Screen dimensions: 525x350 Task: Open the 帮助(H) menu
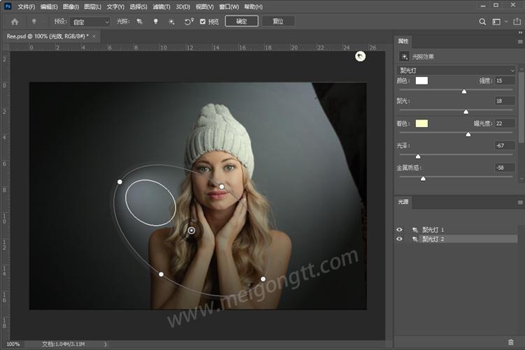point(254,7)
